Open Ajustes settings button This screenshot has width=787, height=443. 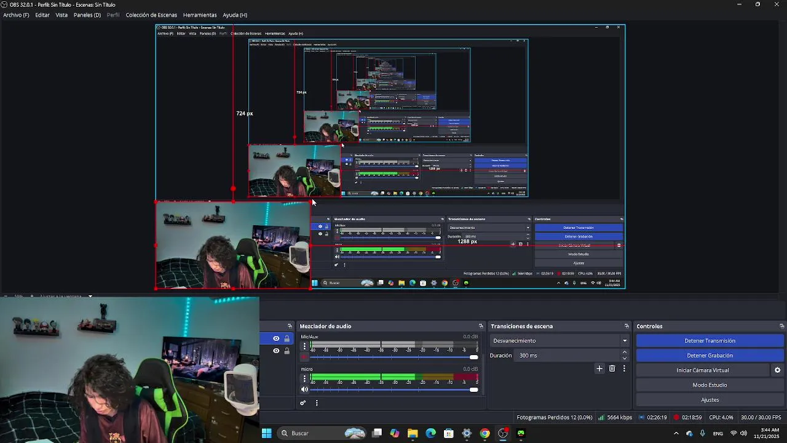(710, 400)
